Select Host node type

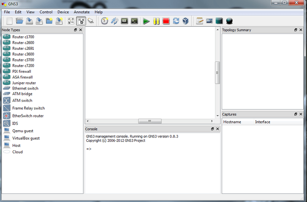(x=12, y=146)
